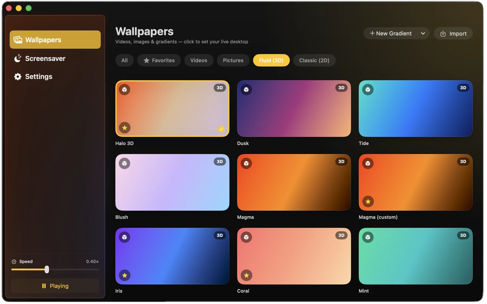Filter by Favorites
Viewport: 487px width, 304px height.
(159, 60)
